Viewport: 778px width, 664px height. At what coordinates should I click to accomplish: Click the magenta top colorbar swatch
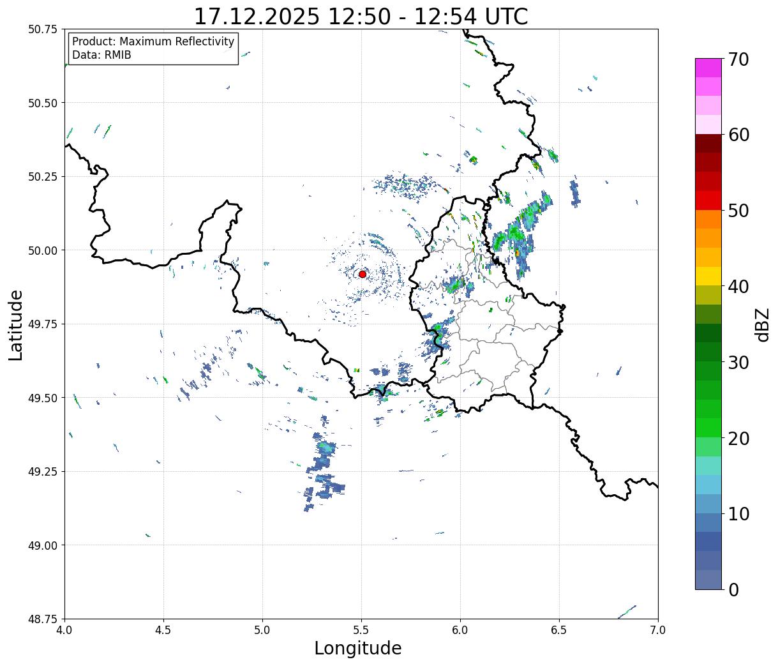[708, 68]
